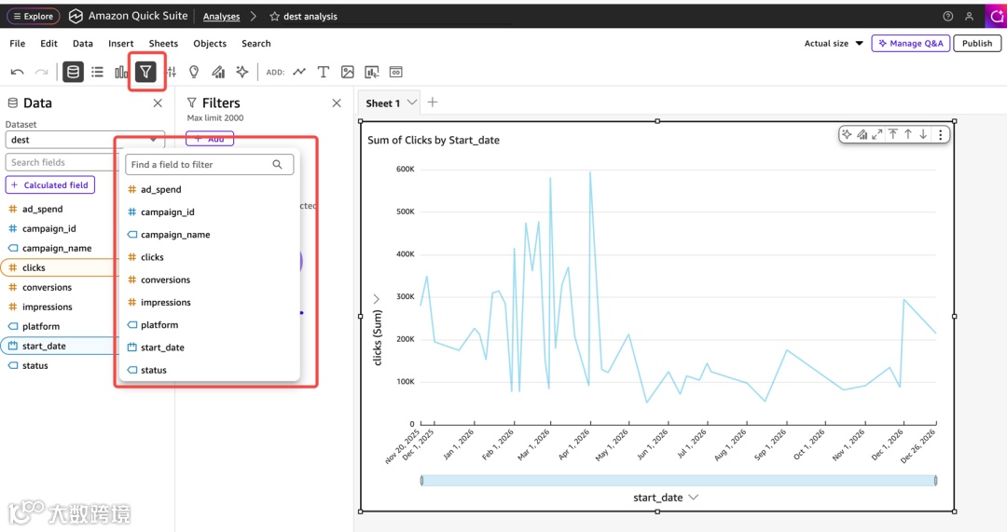Click the search magnifier in filter field box
Viewport: 1007px width, 532px height.
[x=277, y=164]
